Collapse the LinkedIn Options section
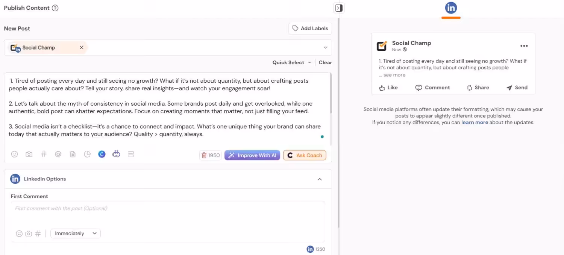Screen dimensions: 564x255 tap(320, 179)
